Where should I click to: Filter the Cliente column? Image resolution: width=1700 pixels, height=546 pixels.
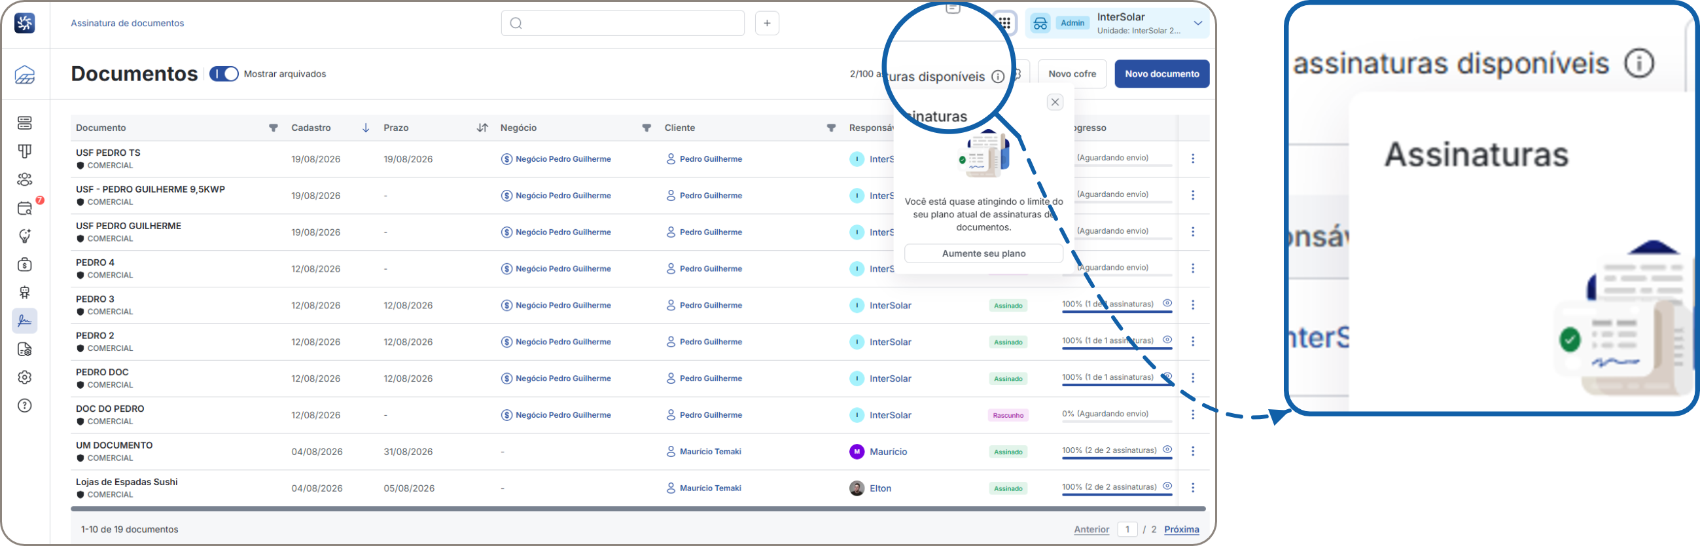point(832,128)
